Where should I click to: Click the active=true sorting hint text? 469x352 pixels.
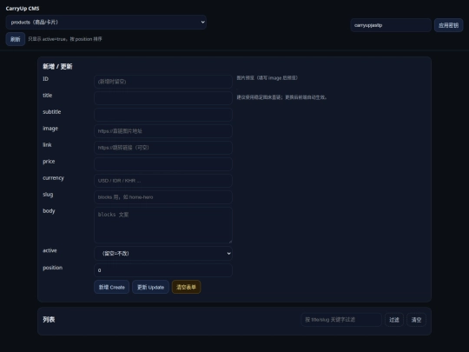point(65,39)
